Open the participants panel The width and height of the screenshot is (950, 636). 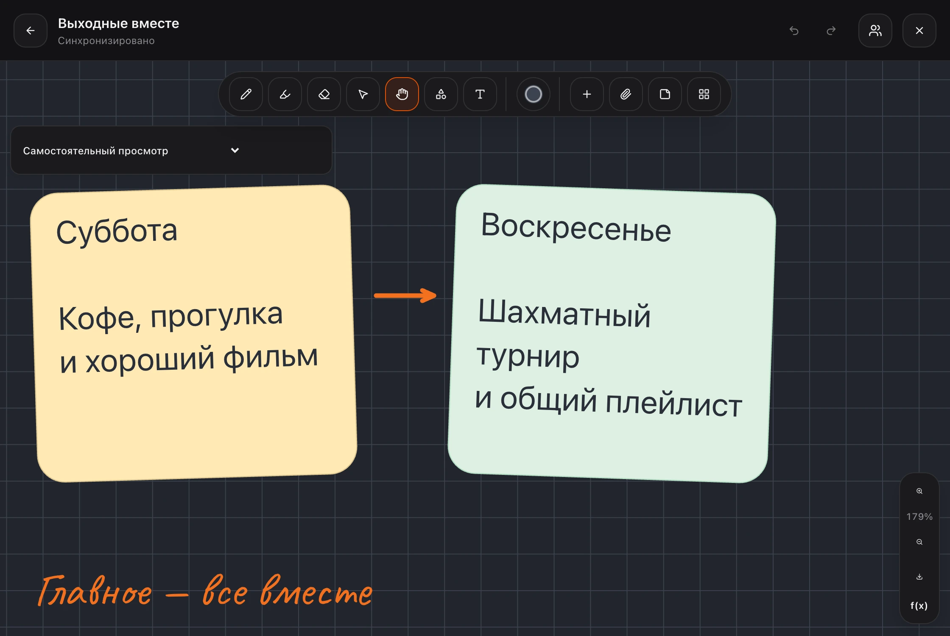point(875,31)
